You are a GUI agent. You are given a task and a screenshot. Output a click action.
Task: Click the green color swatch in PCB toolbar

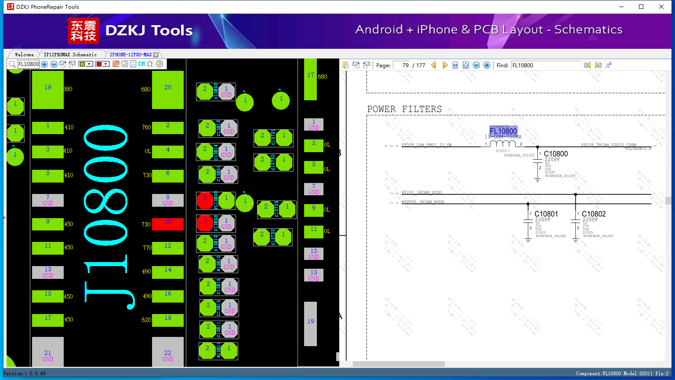82,64
